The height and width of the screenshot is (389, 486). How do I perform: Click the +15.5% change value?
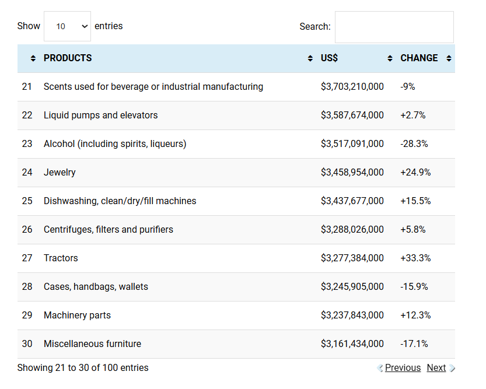[415, 201]
